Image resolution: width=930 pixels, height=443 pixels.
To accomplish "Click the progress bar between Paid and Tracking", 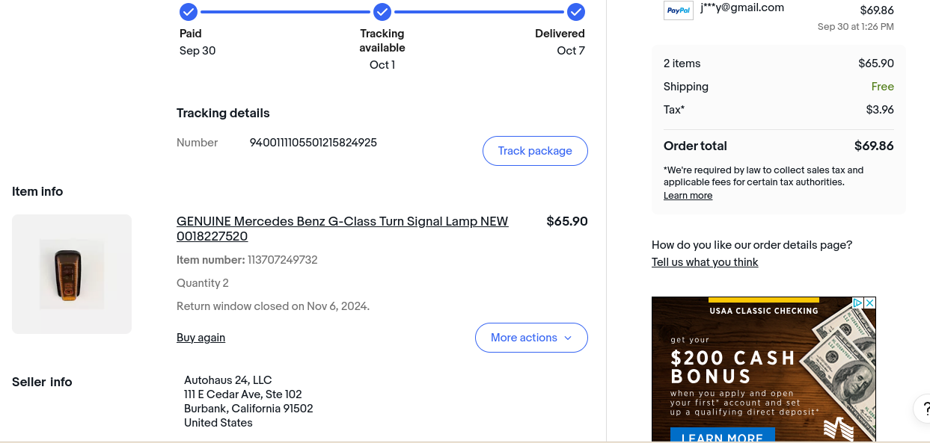I will [285, 12].
